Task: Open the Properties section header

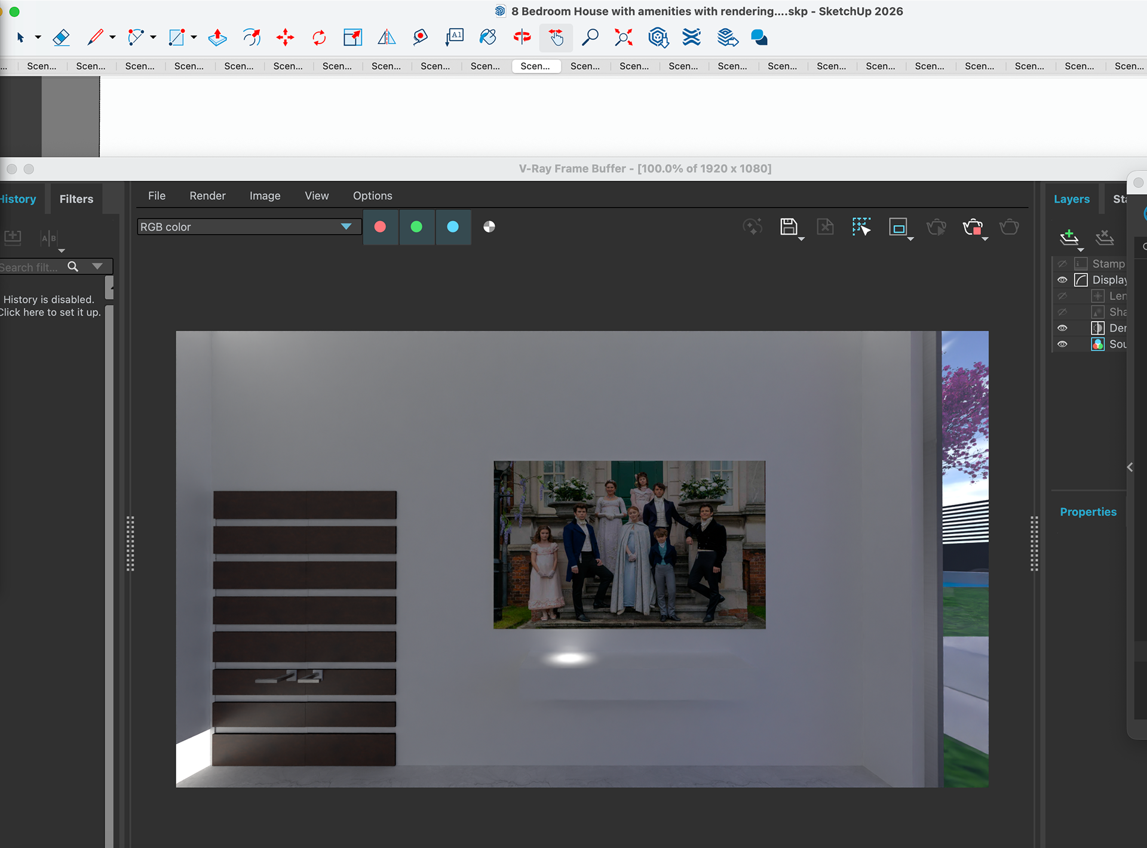Action: coord(1088,512)
